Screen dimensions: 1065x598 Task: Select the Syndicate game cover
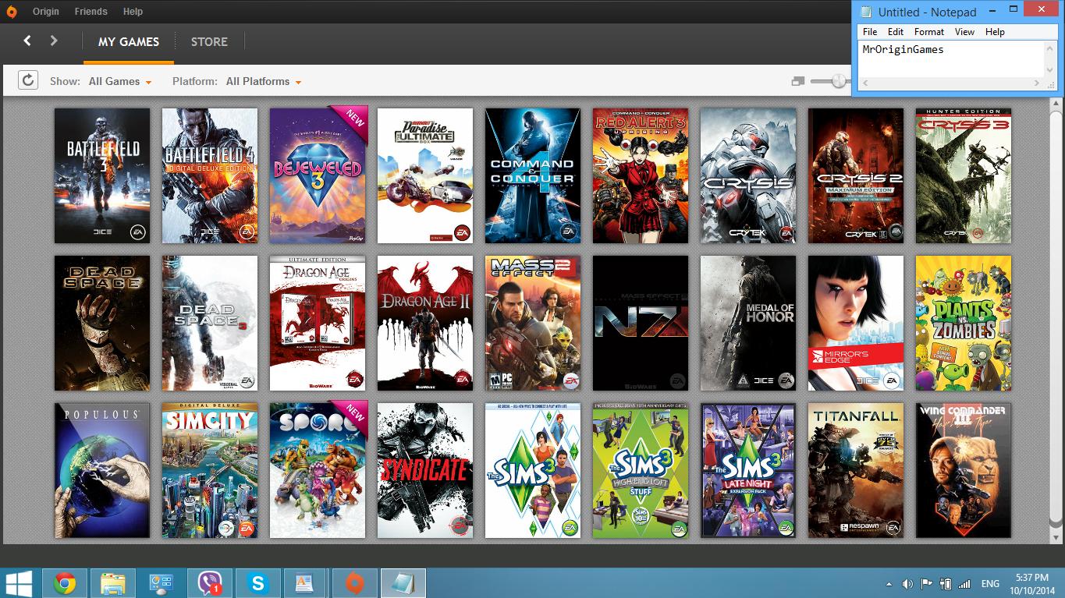coord(425,470)
